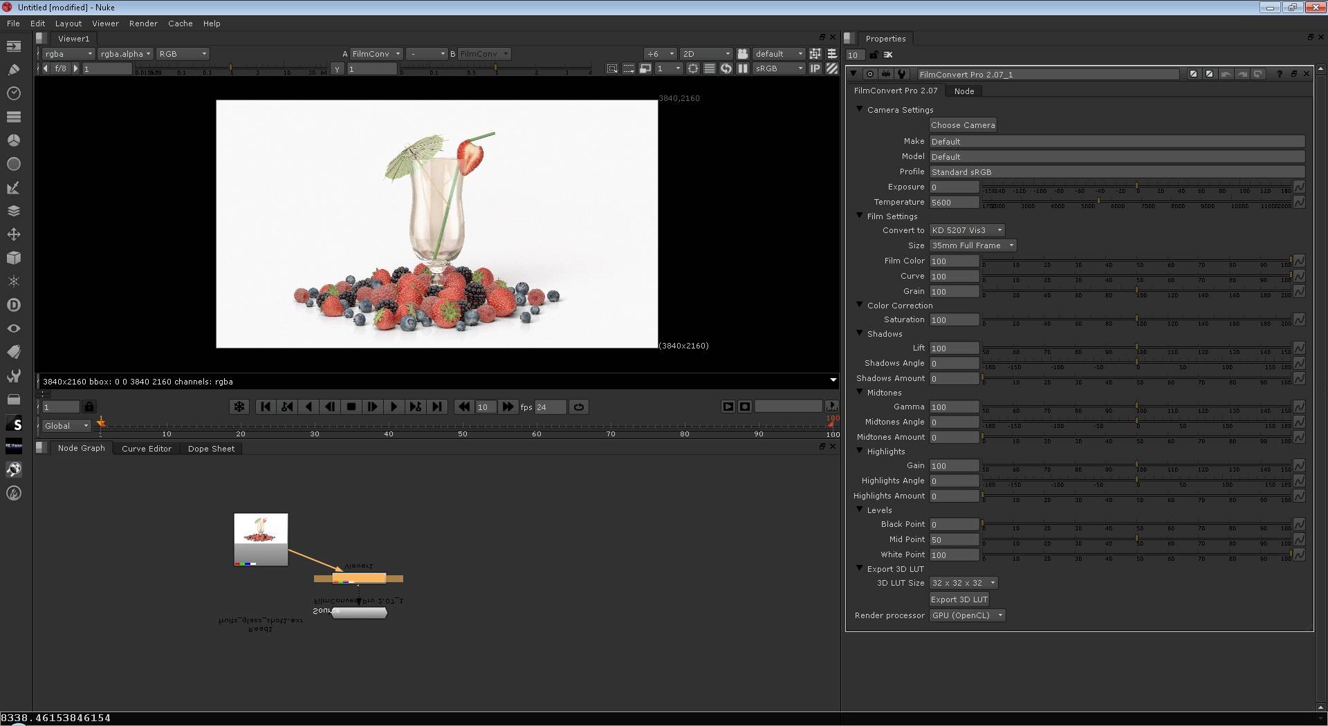Open the 3D LUT Size dropdown

pos(963,583)
